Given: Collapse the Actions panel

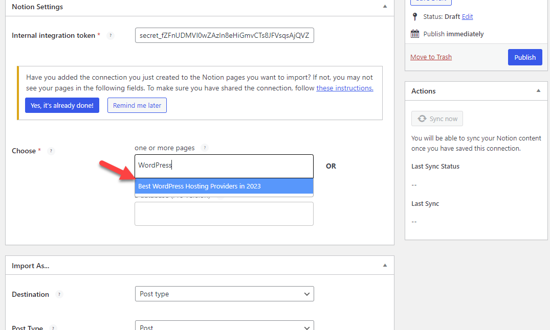Looking at the screenshot, I should (538, 91).
